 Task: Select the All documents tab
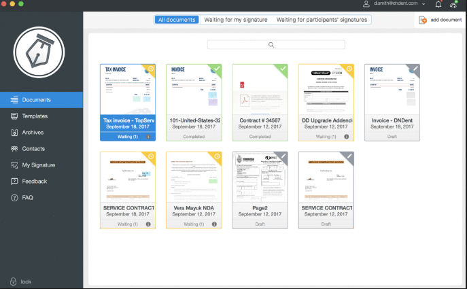tap(177, 20)
